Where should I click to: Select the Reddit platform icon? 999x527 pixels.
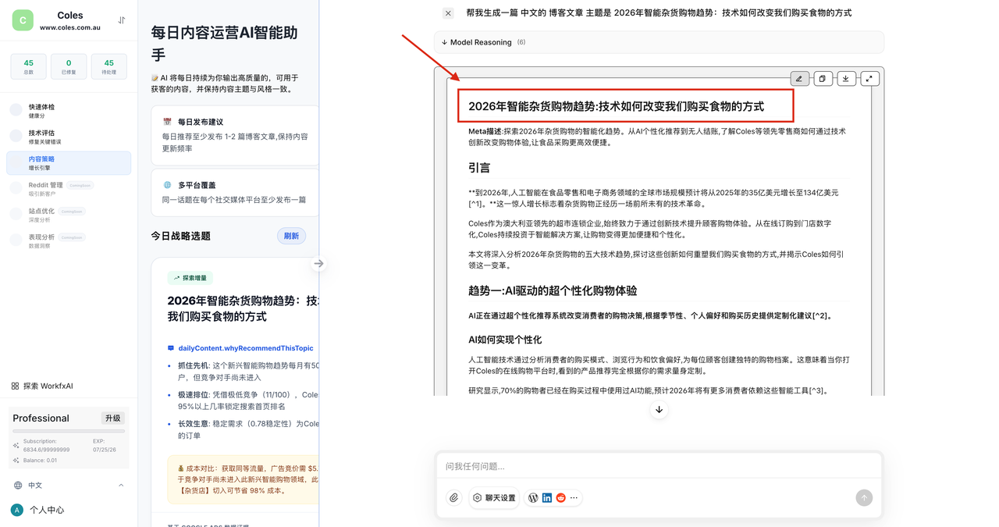[x=560, y=498]
